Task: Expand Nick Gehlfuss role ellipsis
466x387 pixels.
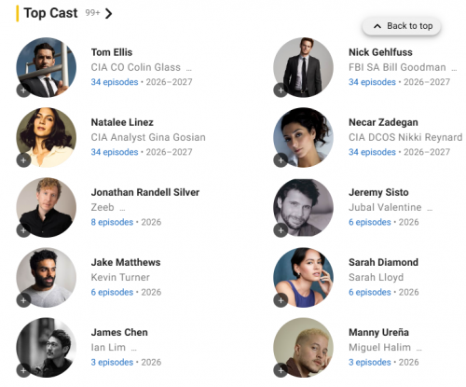Action: (x=454, y=70)
